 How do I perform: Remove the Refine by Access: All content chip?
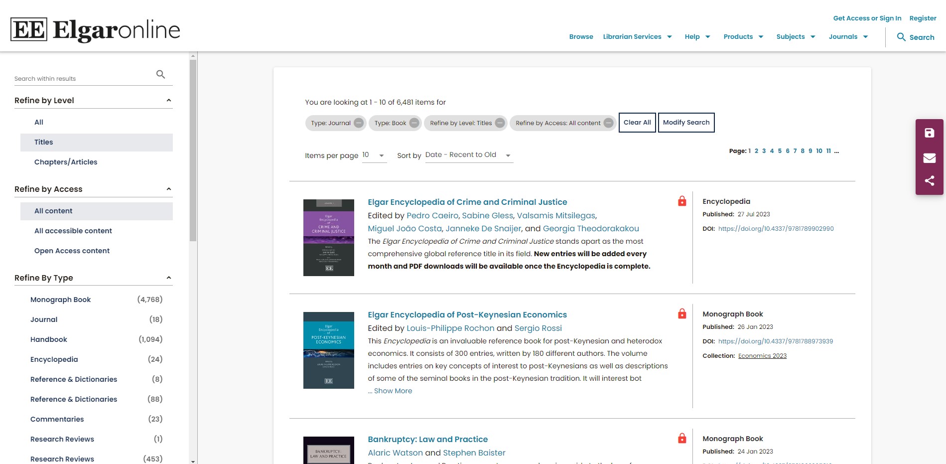click(609, 123)
